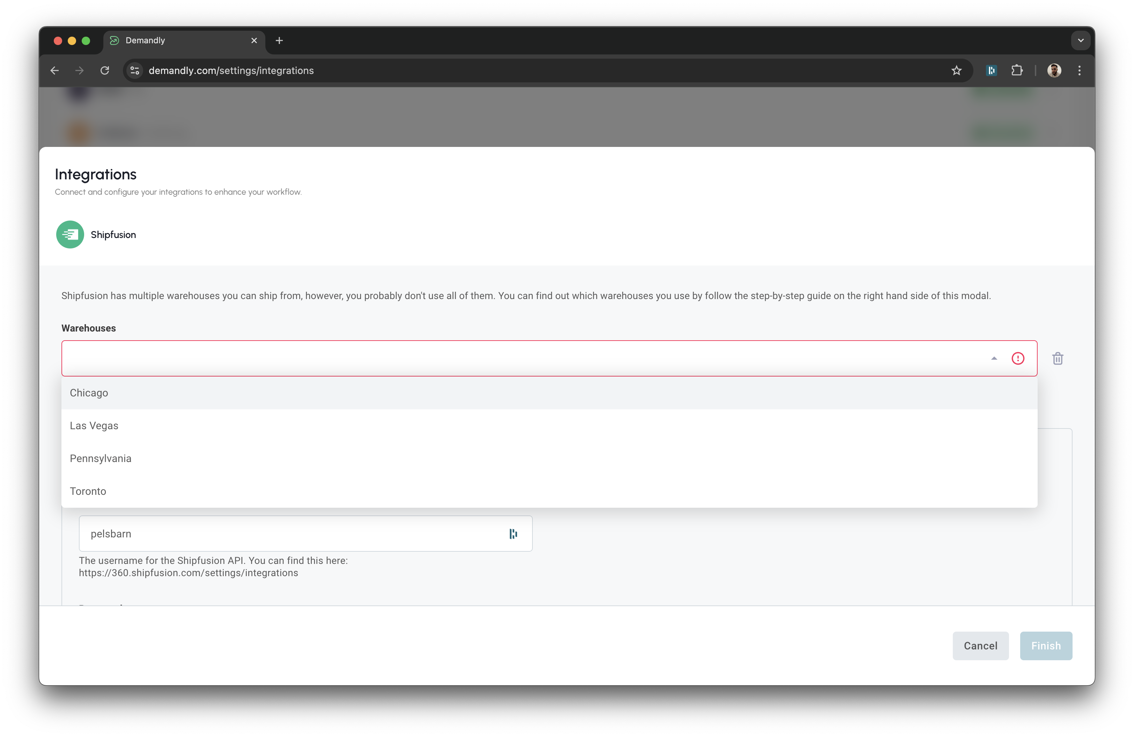Screen dimensions: 1134x737
Task: Open a new browser tab
Action: click(279, 40)
